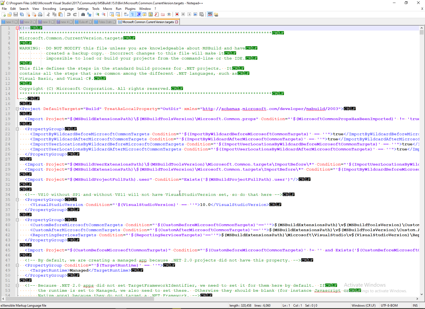
Task: Open the Language menu
Action: (x=67, y=9)
